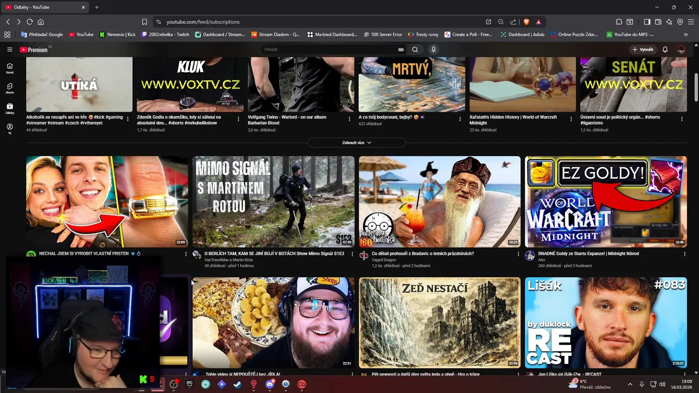Open the 'Vy' profile sidebar item
The height and width of the screenshot is (393, 699).
click(9, 129)
